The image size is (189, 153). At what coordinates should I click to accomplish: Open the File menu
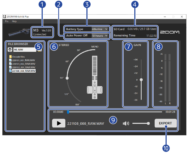click(7, 21)
